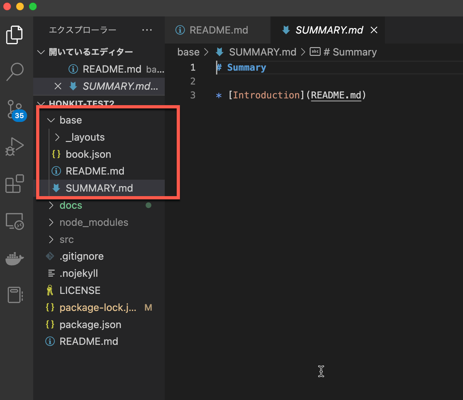Close SUMMARY.md in open editors list
463x400 pixels.
[x=58, y=86]
